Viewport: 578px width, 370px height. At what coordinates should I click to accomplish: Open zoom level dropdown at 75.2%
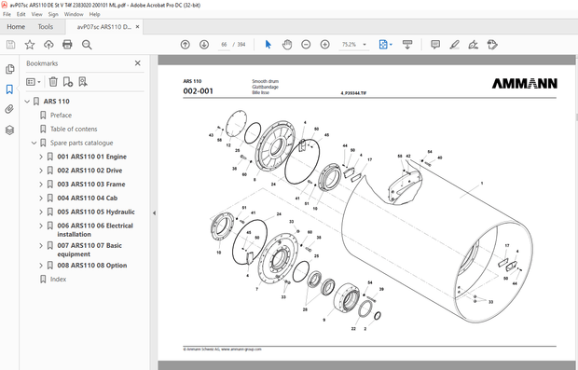pos(365,45)
